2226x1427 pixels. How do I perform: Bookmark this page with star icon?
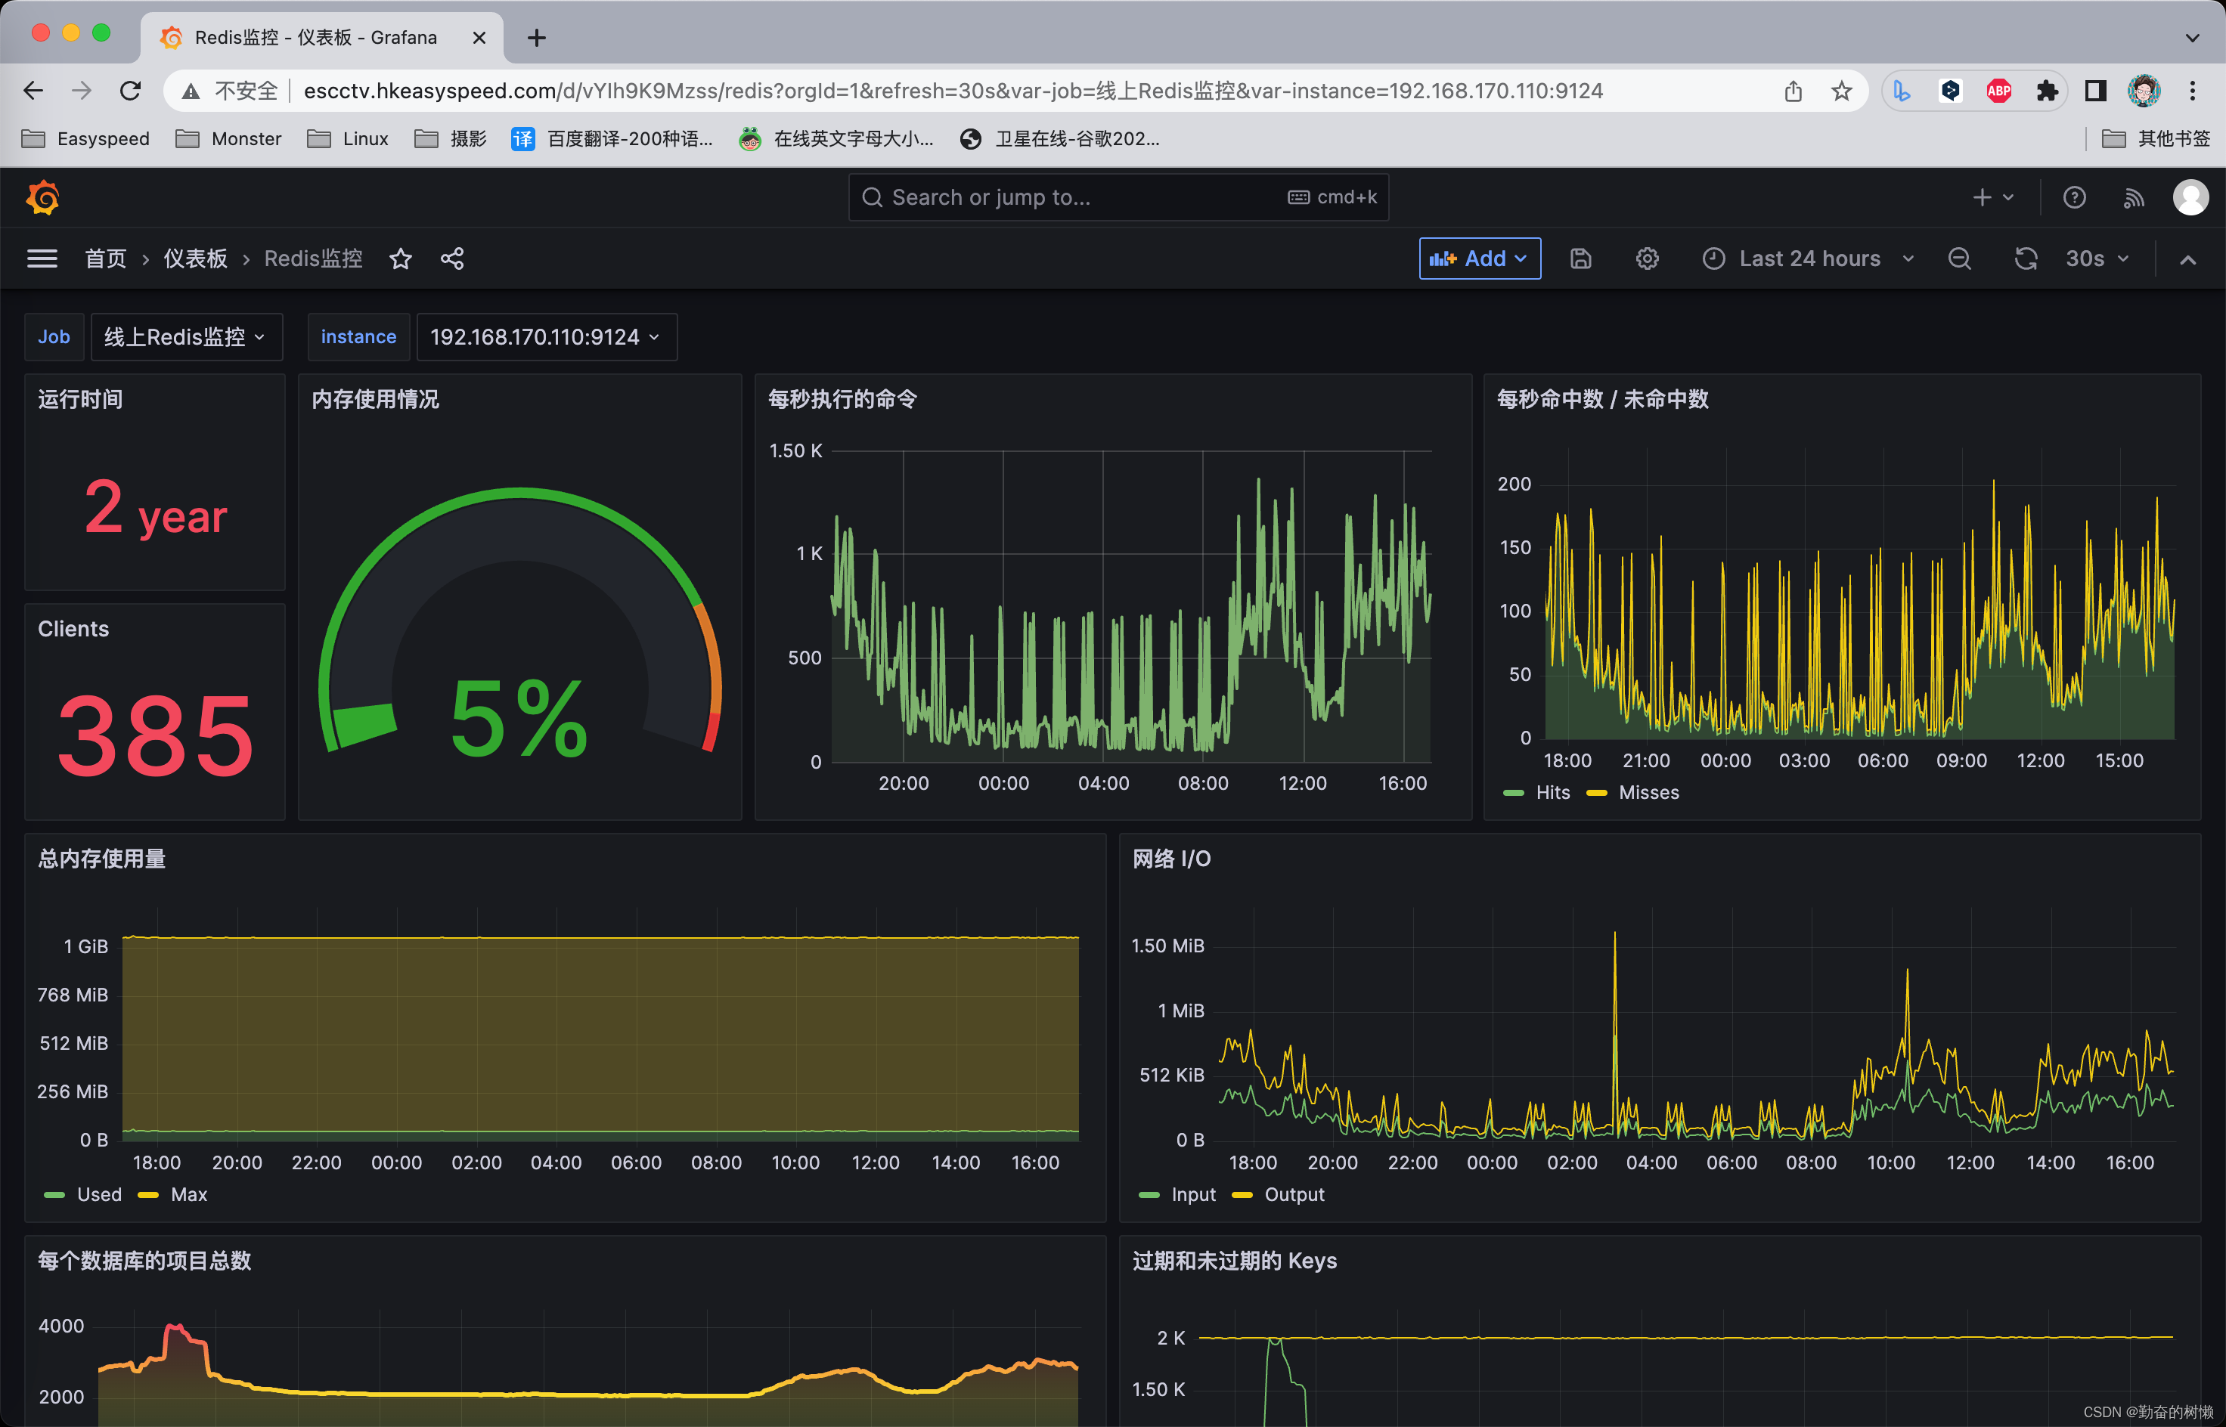[x=1841, y=91]
